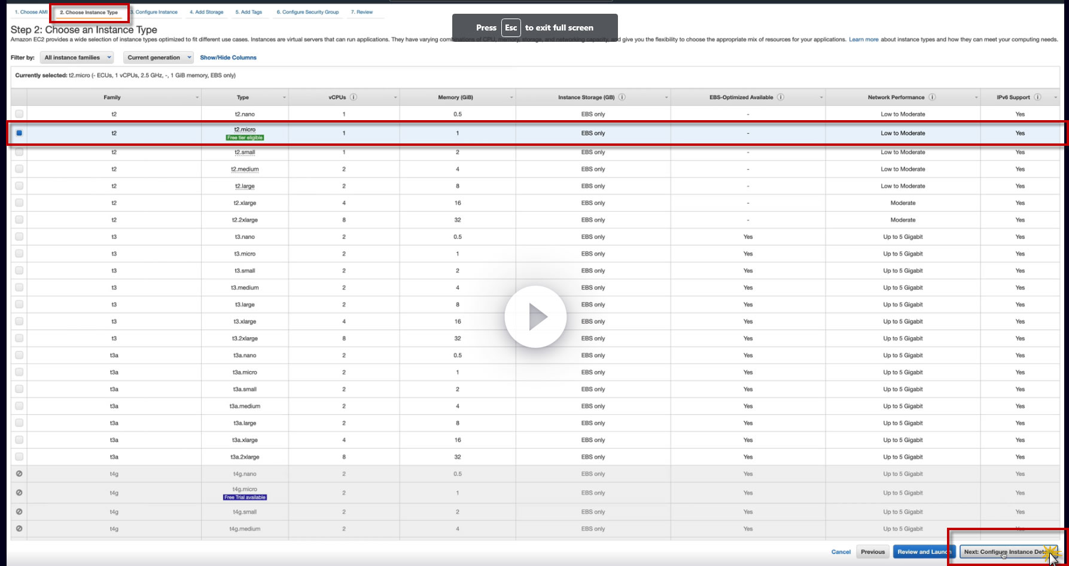Viewport: 1069px width, 566px height.
Task: Click the Cancel link
Action: coord(841,552)
